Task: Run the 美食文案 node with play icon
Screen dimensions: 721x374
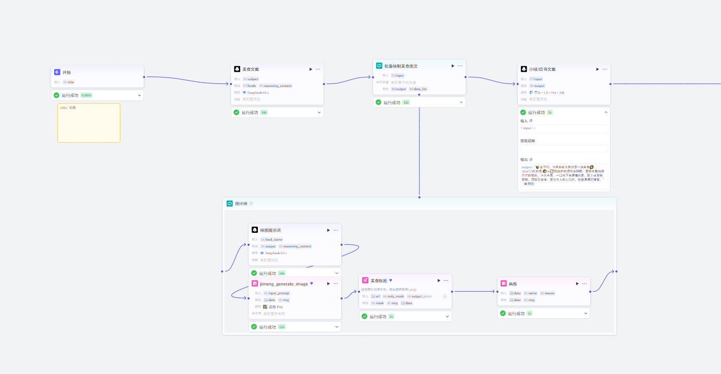Action: click(x=311, y=69)
